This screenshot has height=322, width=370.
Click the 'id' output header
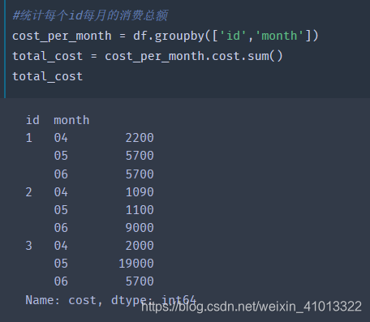click(32, 120)
